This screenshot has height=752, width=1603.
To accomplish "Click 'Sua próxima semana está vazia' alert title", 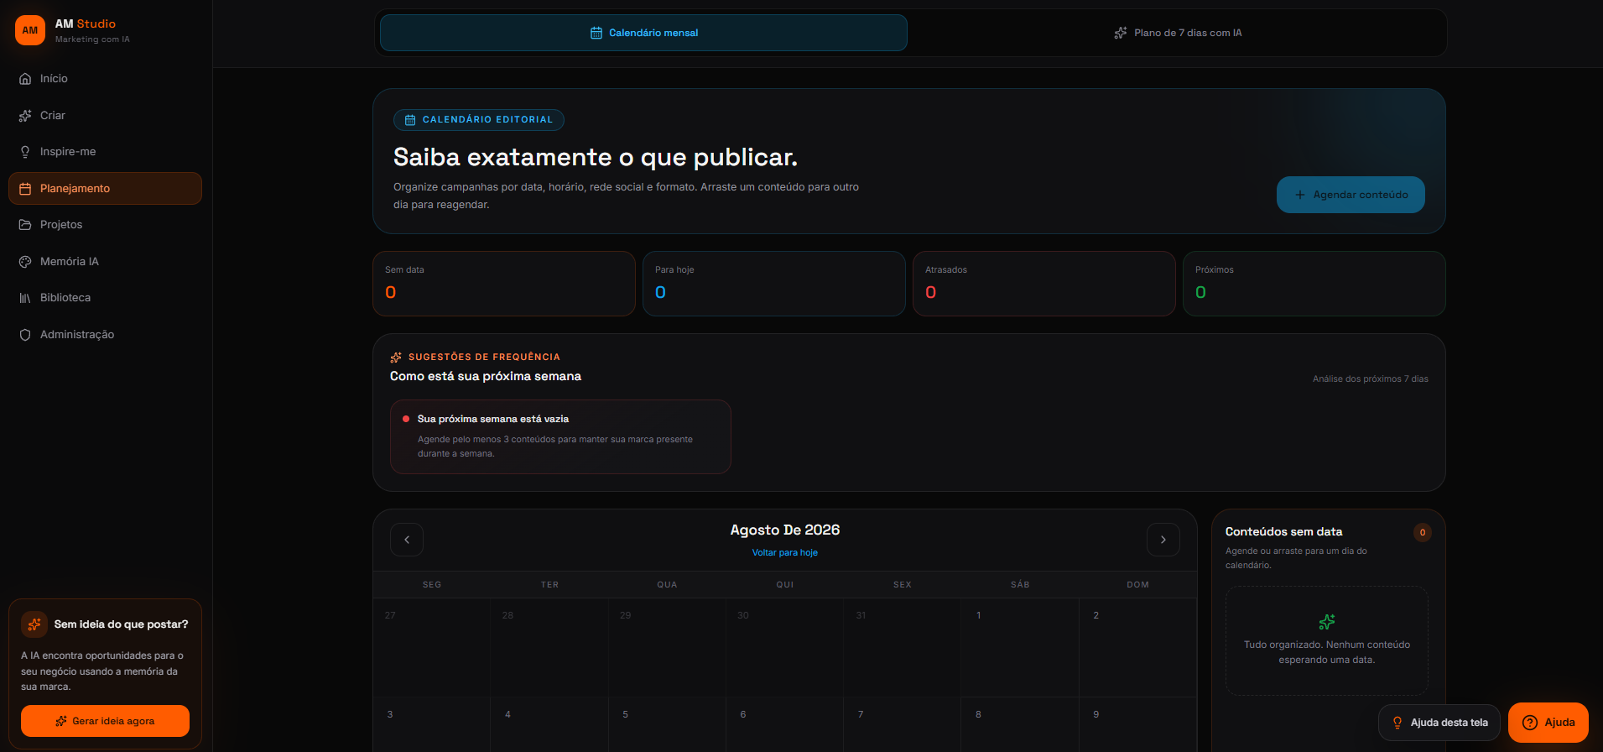I will coord(493,419).
